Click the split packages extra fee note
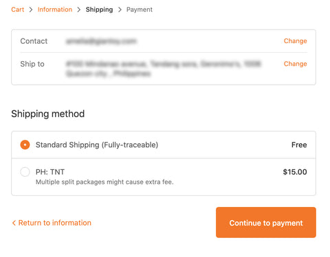Viewport: 330px width, 257px height. (x=104, y=182)
